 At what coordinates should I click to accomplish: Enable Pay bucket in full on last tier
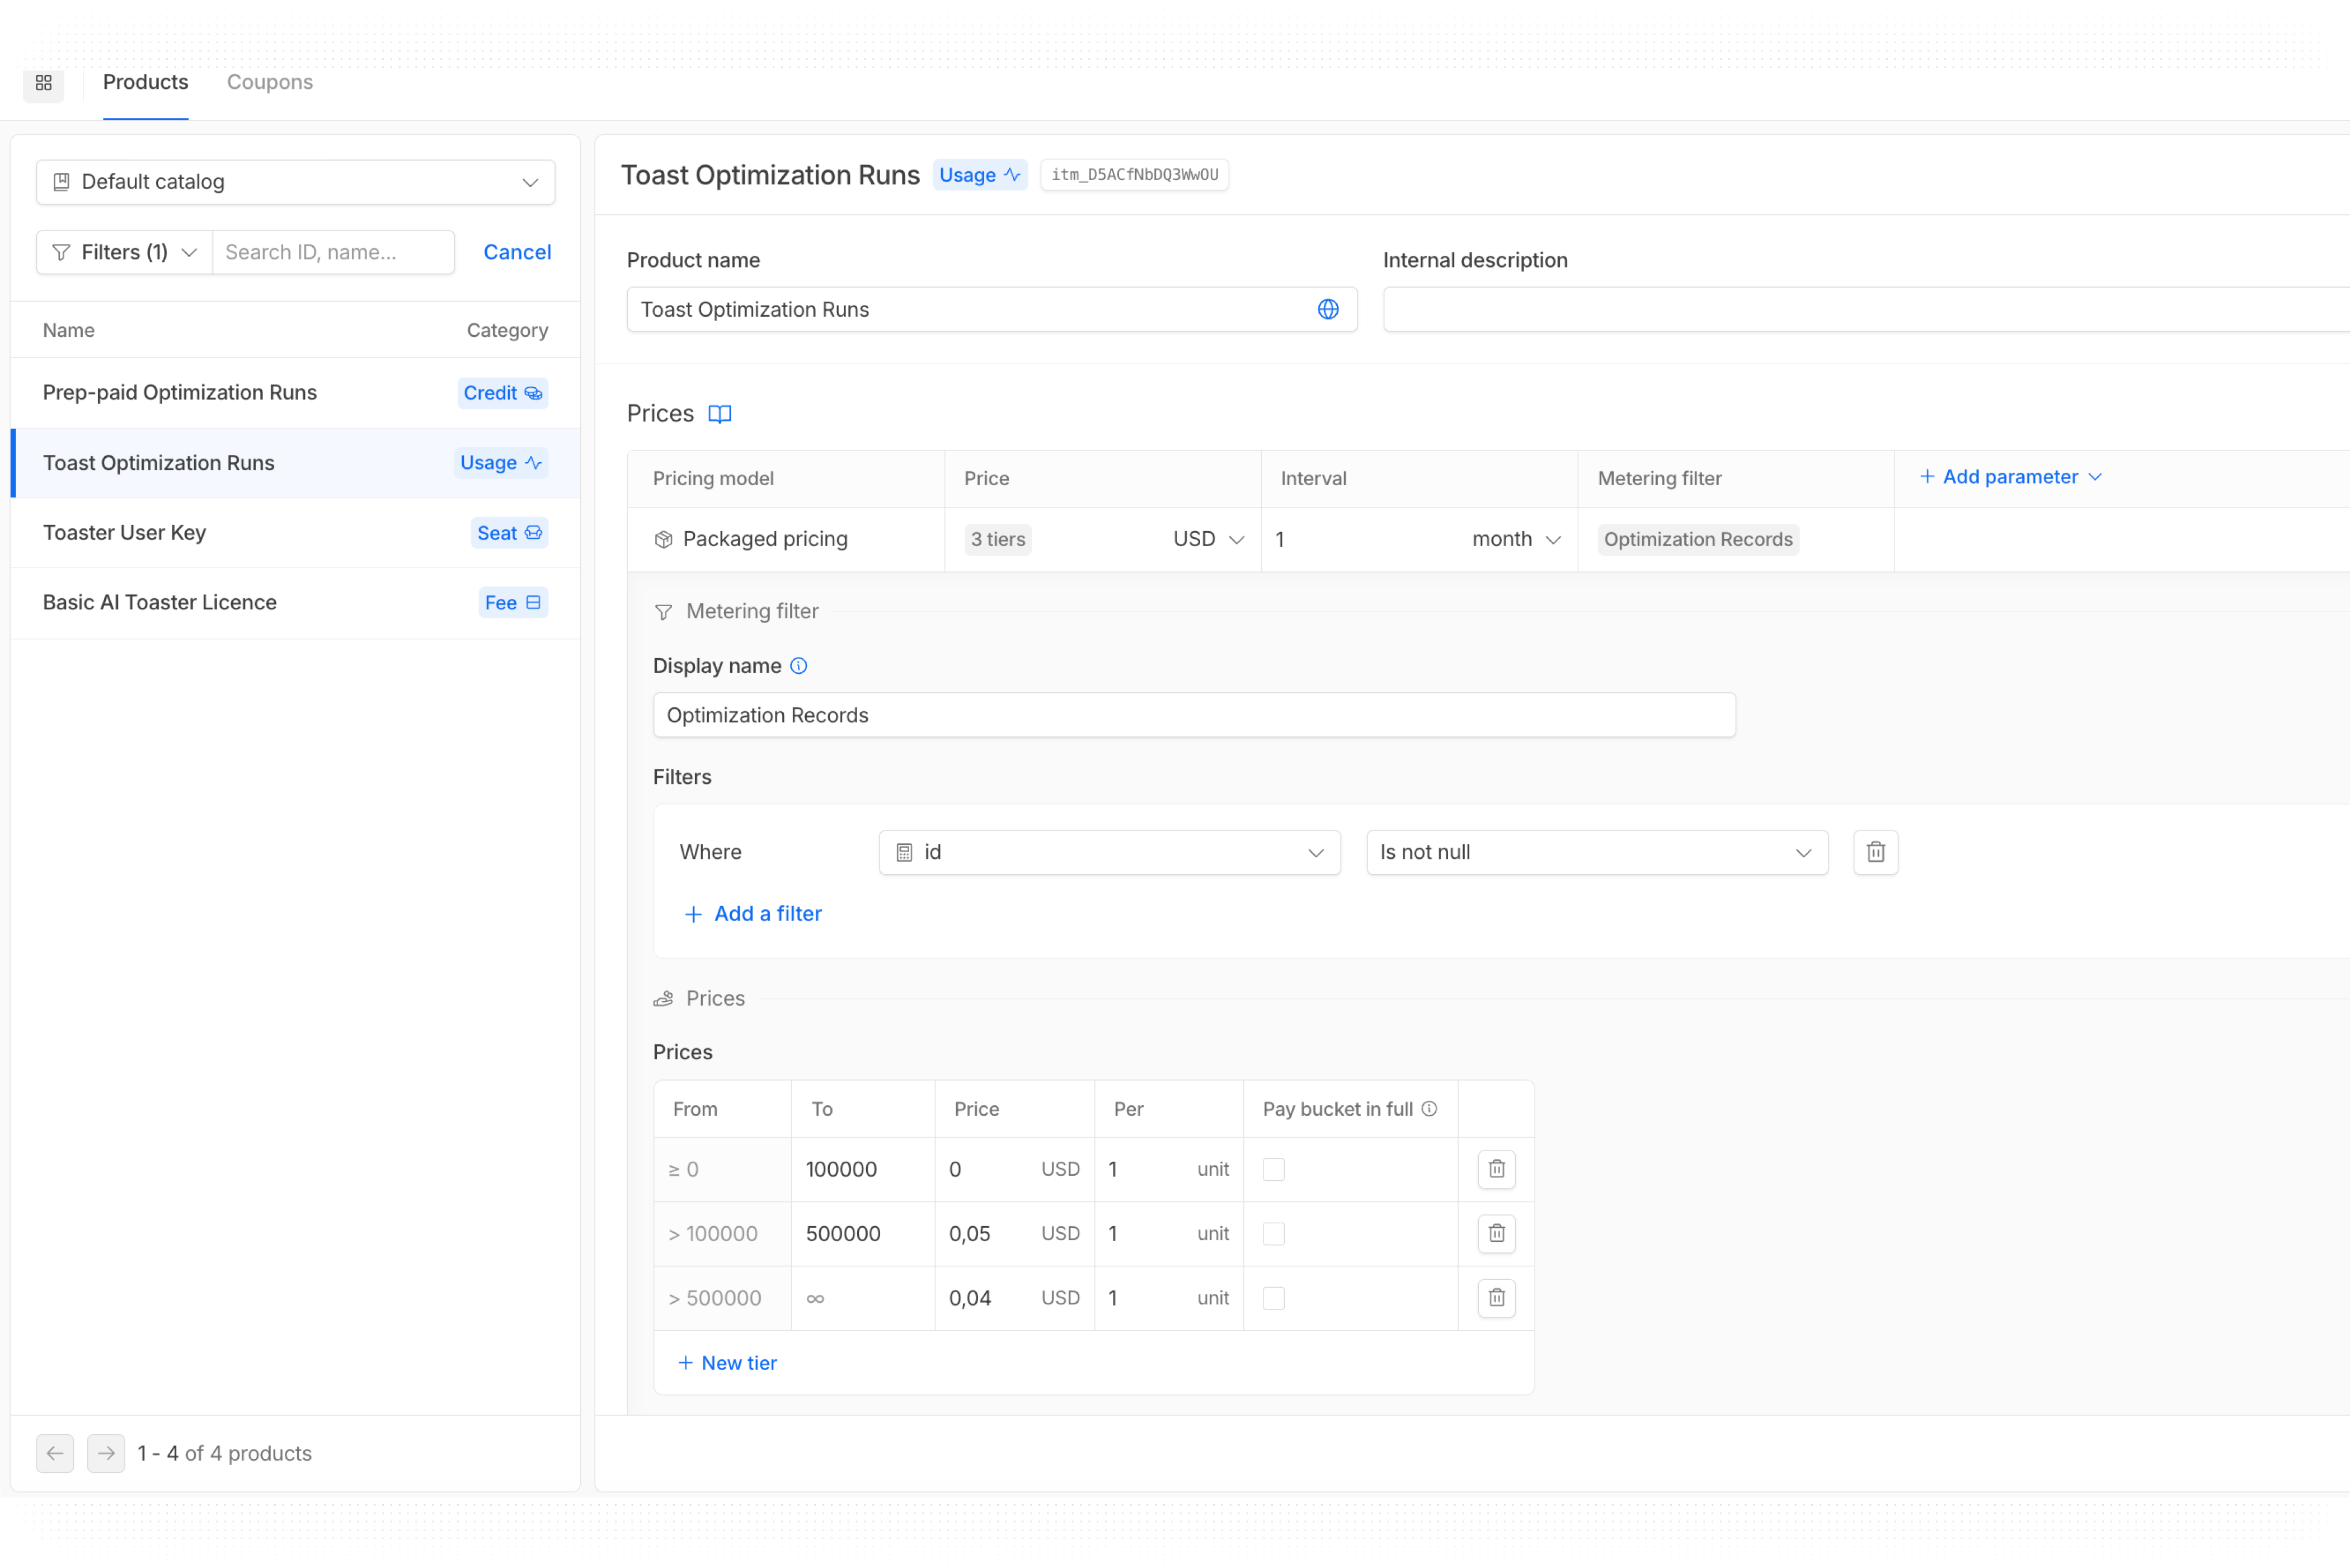(x=1273, y=1298)
